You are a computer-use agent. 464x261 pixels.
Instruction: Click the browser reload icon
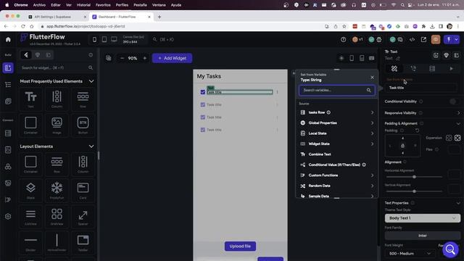coord(23,26)
